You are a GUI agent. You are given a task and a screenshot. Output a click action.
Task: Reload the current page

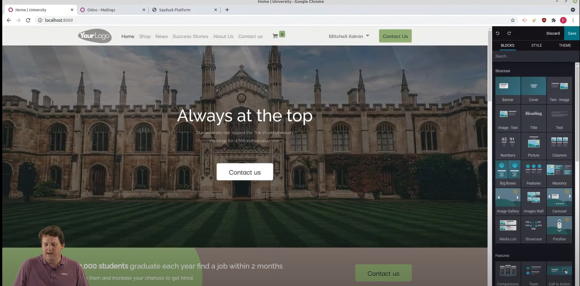tap(28, 20)
